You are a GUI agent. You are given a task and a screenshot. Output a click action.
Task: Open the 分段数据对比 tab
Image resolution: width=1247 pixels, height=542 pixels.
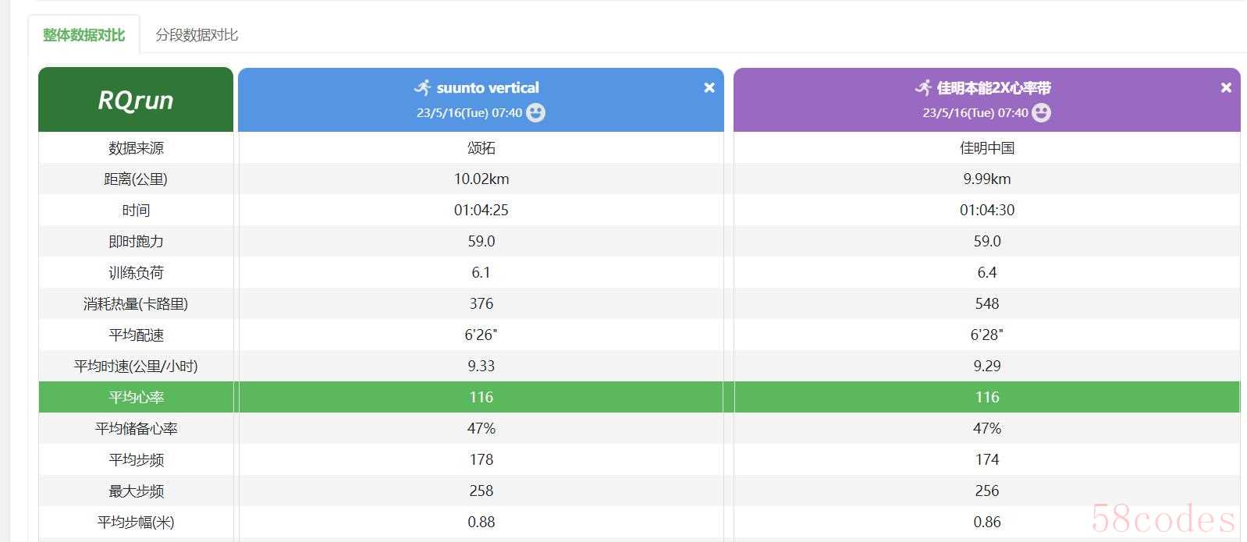tap(197, 35)
